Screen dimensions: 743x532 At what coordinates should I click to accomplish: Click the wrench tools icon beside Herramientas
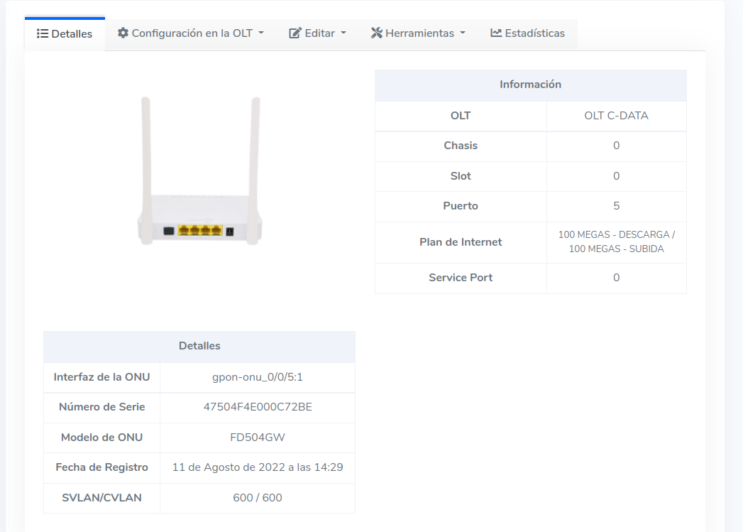tap(377, 33)
